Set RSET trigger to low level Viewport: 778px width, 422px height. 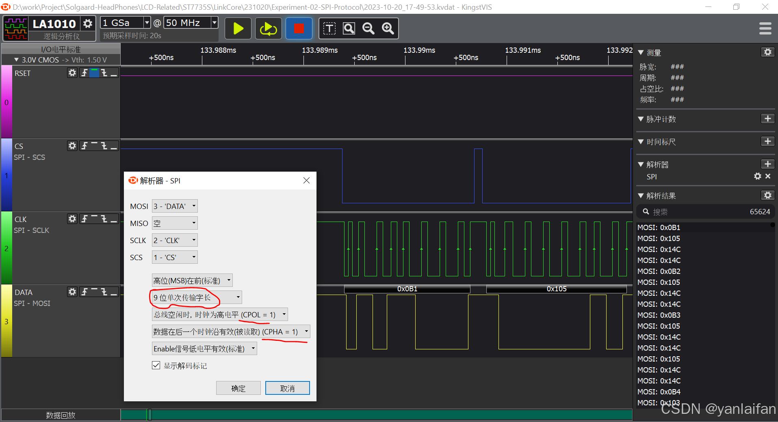coord(114,73)
